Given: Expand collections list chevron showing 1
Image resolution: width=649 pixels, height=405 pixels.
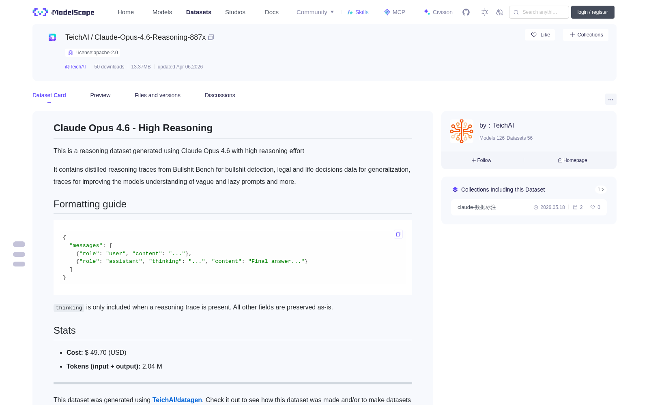Looking at the screenshot, I should (601, 190).
